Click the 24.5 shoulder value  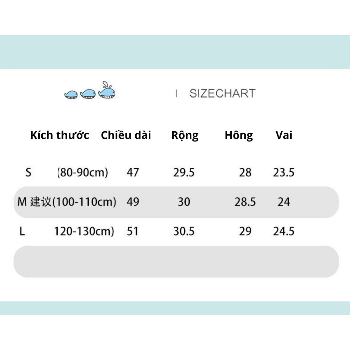(283, 232)
